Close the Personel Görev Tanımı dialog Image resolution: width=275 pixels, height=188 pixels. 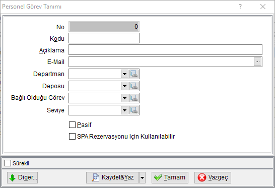pos(263,7)
